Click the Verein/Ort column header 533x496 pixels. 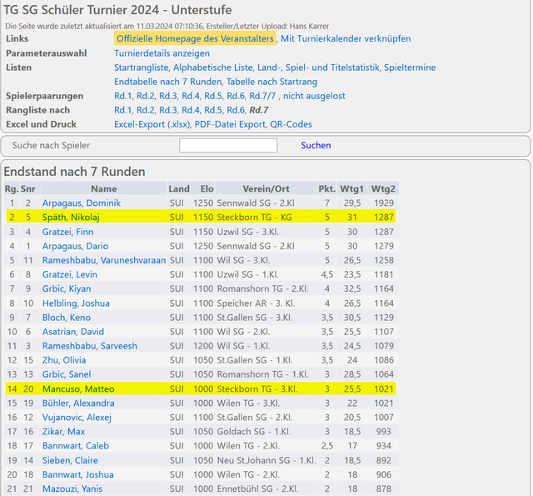pos(266,188)
